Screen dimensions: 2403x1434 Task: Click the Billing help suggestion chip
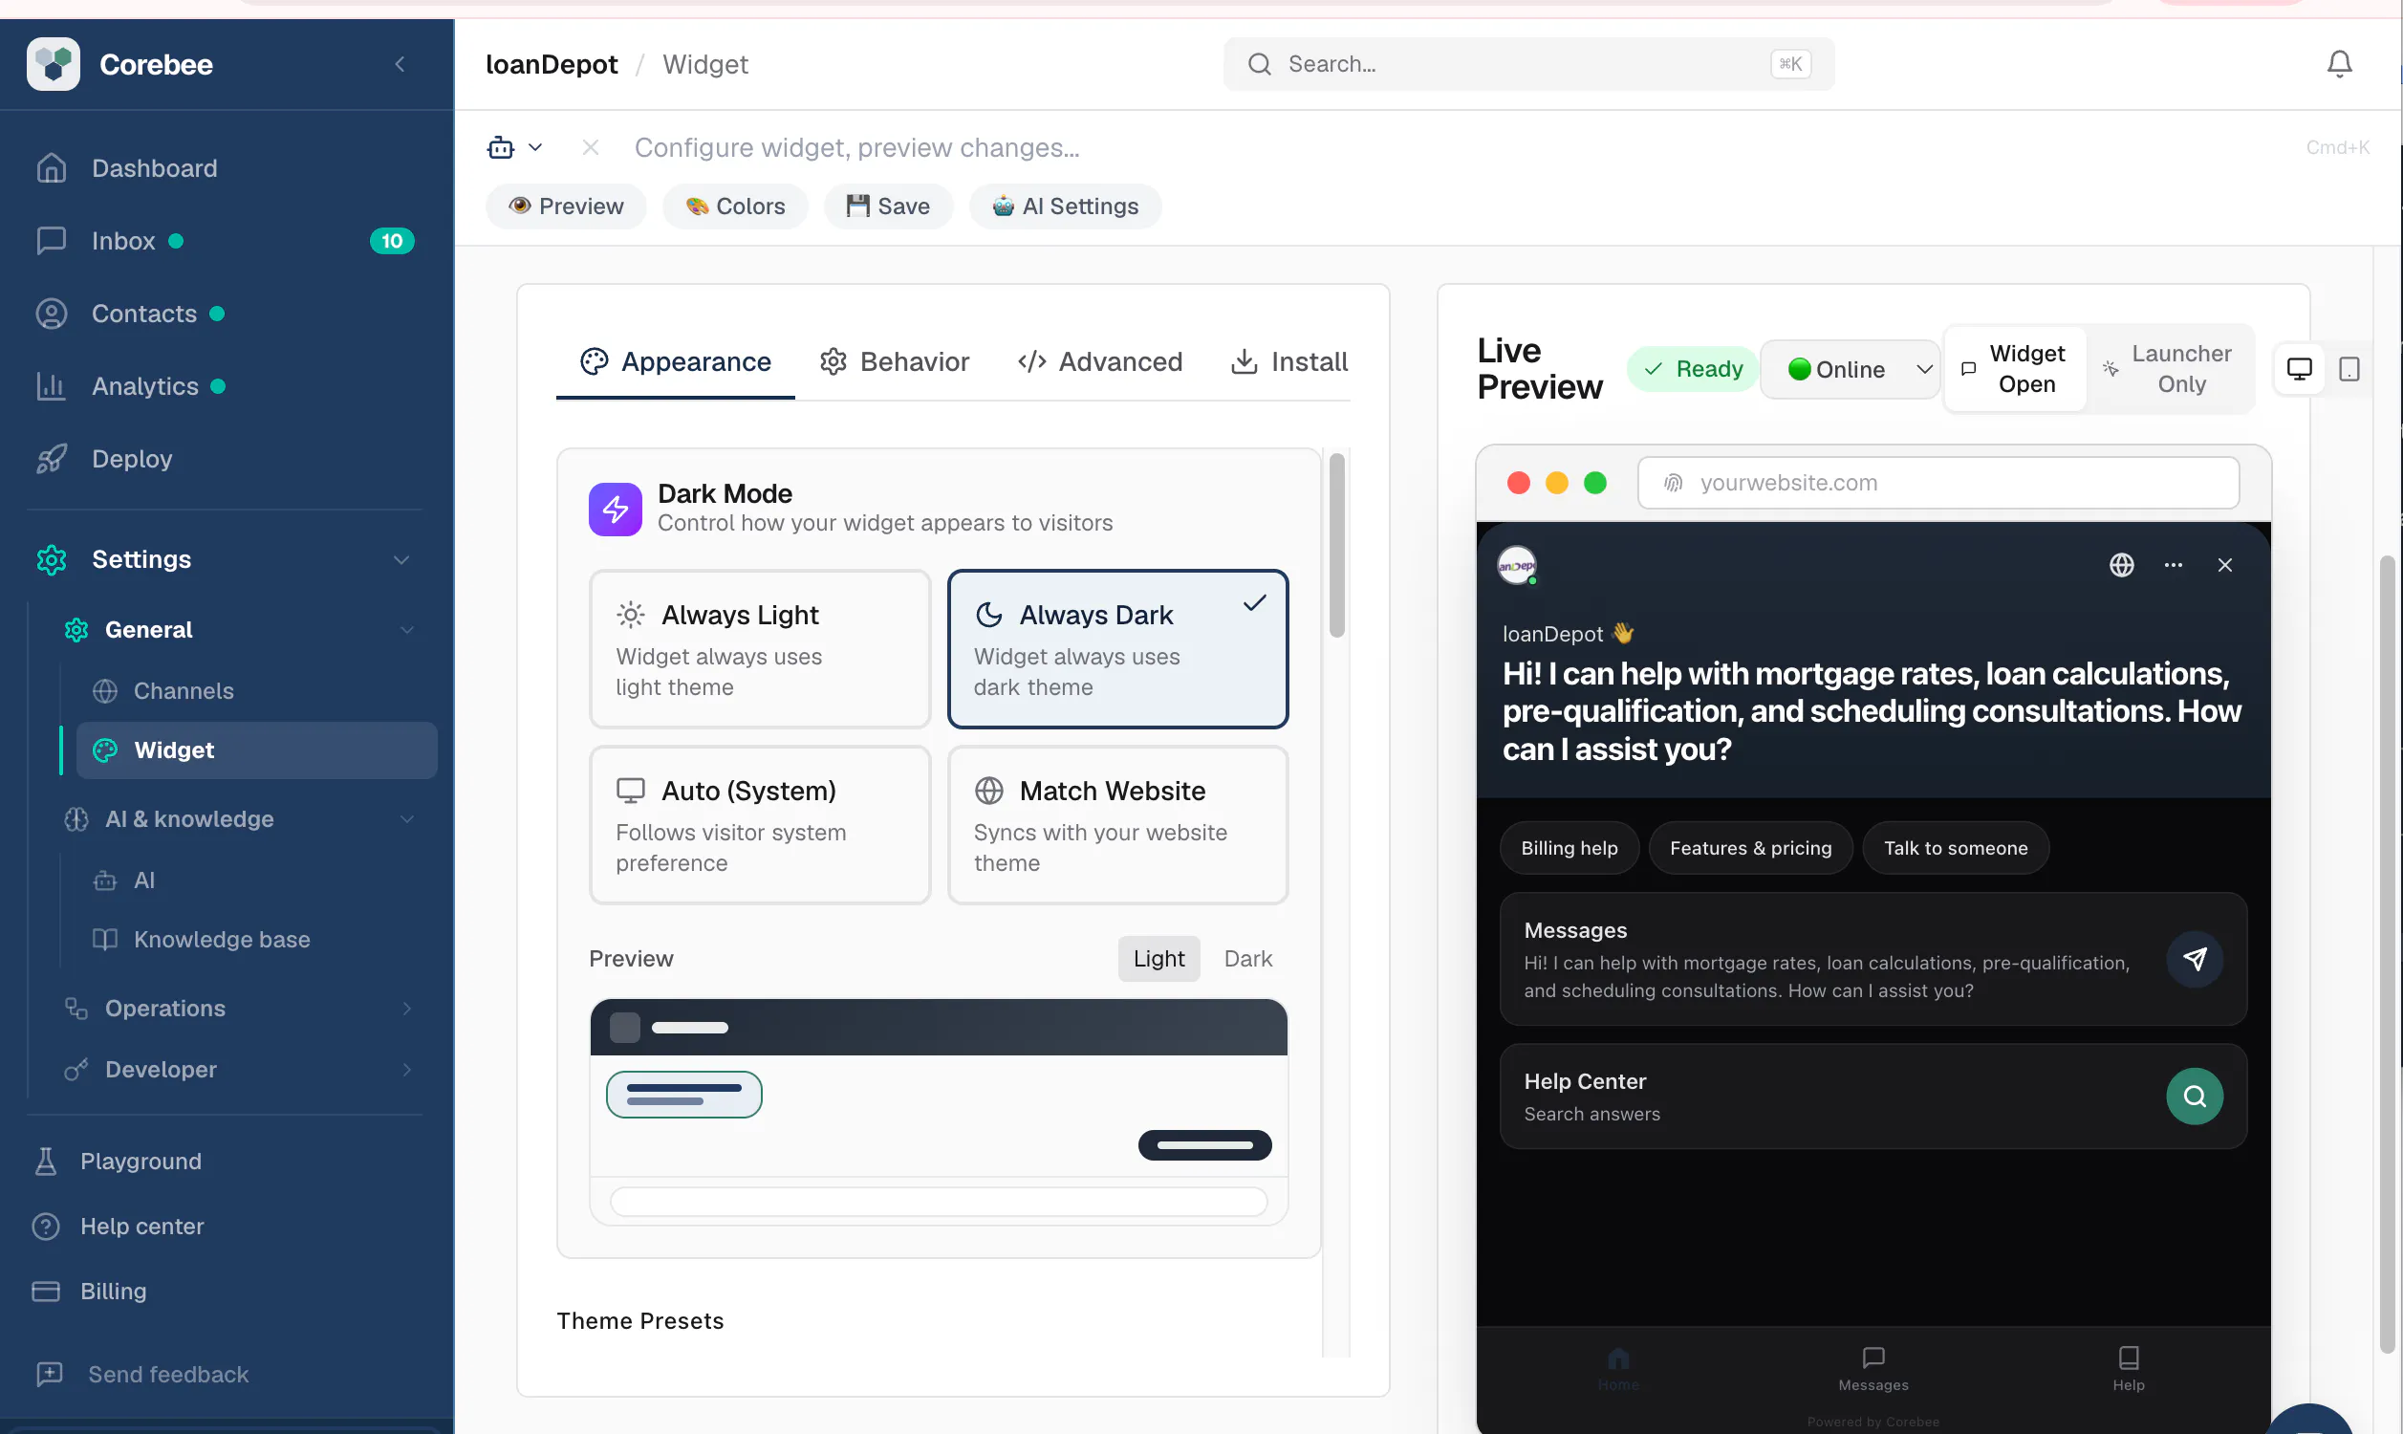[1569, 847]
